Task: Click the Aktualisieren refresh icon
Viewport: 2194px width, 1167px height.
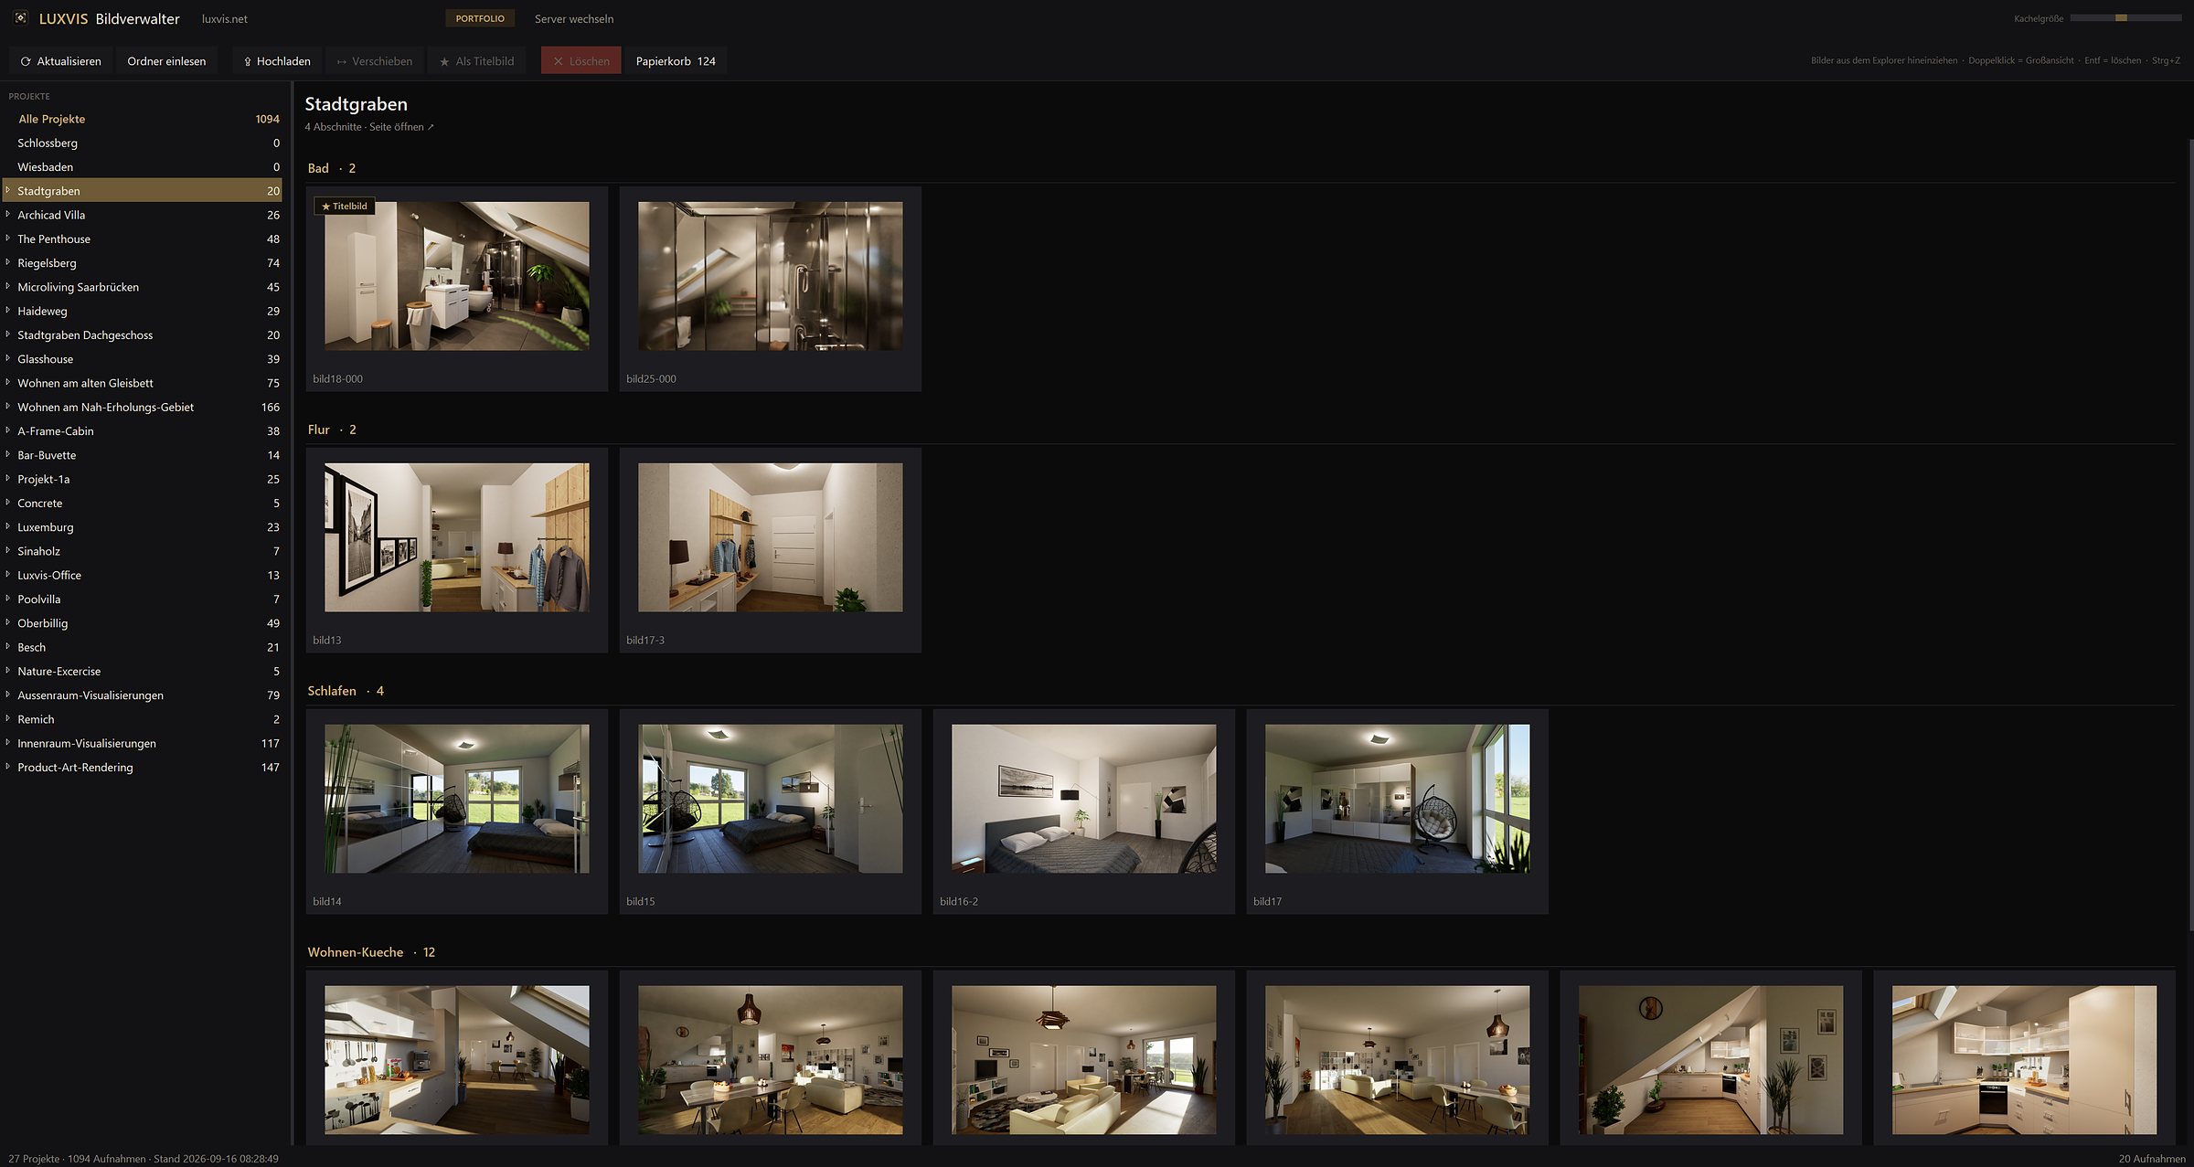Action: pos(26,61)
